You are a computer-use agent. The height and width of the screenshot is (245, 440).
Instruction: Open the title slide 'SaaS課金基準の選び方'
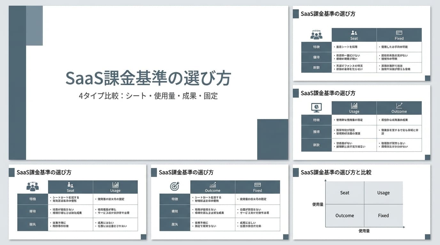coord(148,78)
